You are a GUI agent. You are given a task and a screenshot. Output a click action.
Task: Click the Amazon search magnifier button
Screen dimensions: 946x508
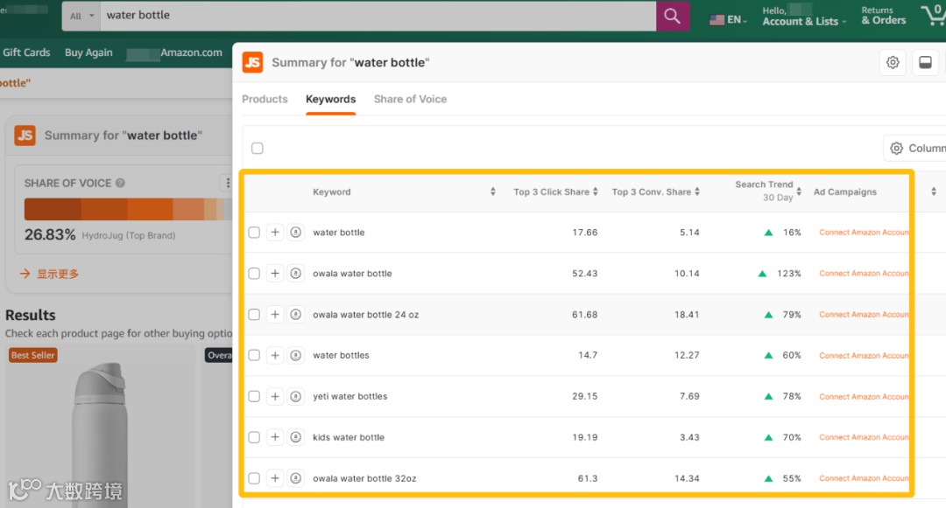pos(672,16)
